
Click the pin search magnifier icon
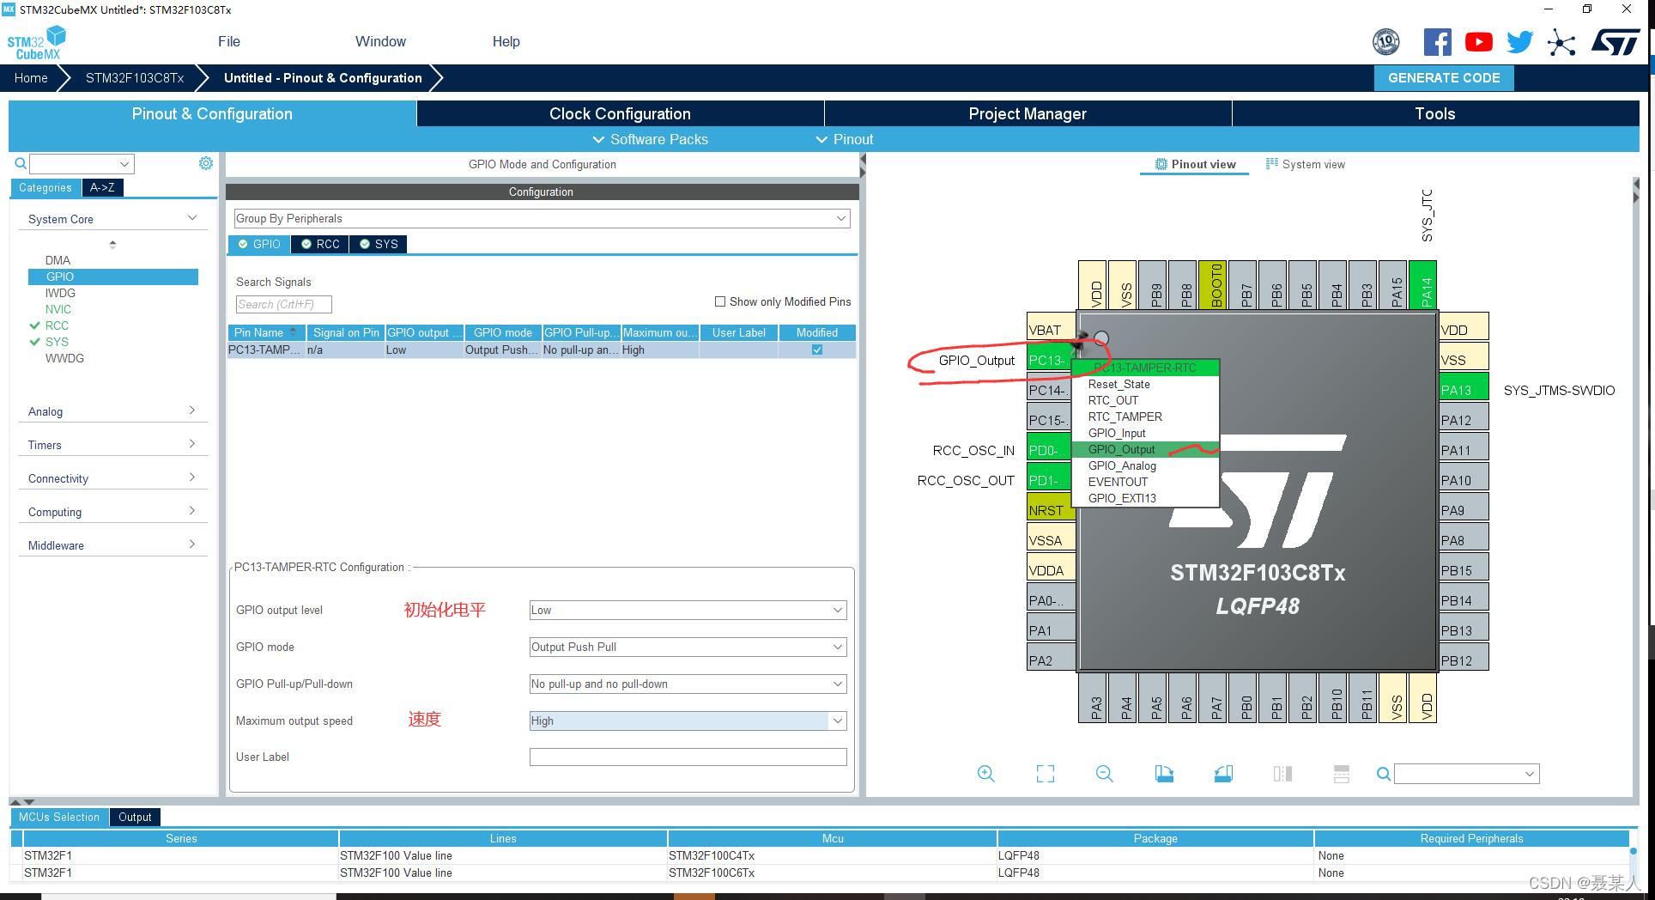point(1384,774)
